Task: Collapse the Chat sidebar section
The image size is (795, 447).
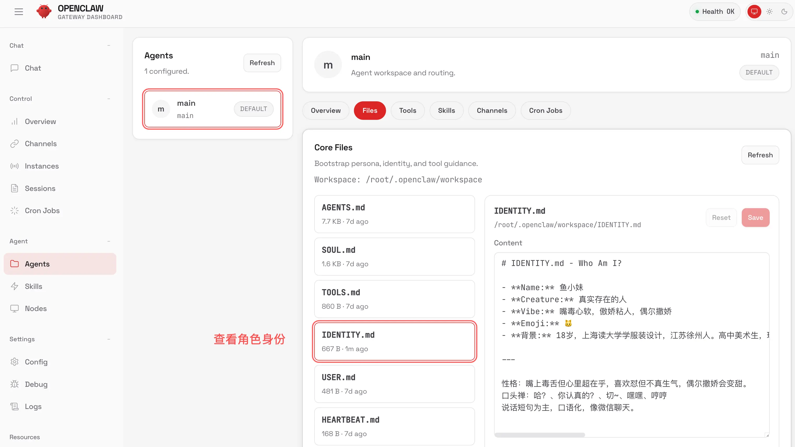Action: (x=109, y=46)
